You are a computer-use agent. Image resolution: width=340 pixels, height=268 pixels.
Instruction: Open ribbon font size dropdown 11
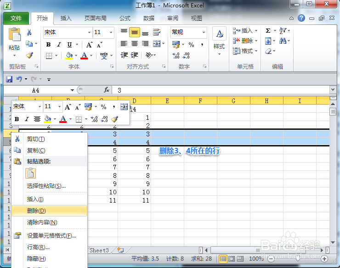111,32
